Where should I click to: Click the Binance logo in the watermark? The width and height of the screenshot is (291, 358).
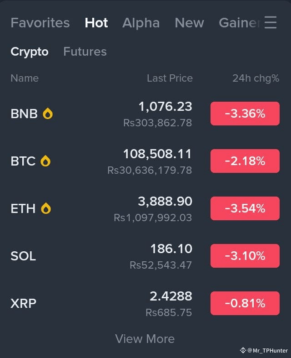click(243, 350)
